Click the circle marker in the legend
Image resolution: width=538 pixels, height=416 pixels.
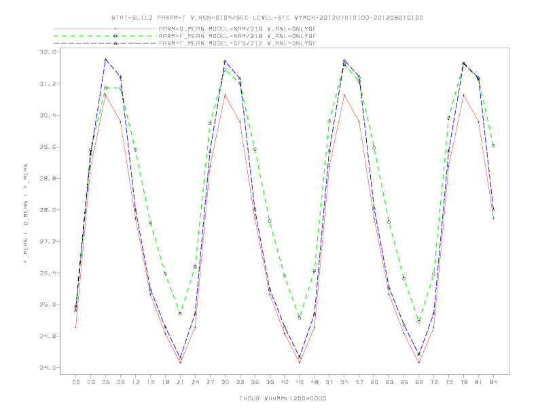click(x=115, y=36)
